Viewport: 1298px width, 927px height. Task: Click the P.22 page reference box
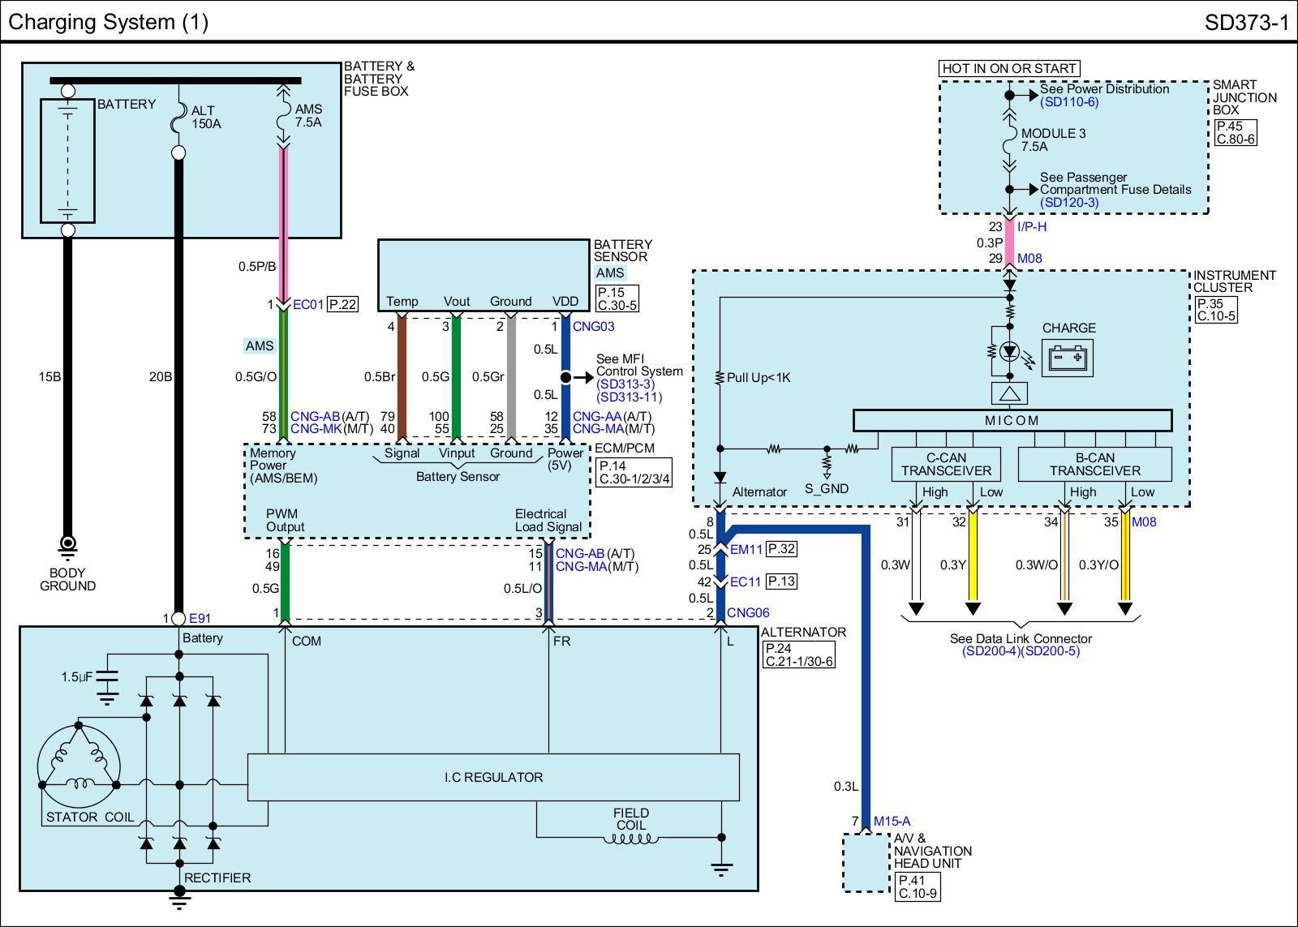(343, 305)
